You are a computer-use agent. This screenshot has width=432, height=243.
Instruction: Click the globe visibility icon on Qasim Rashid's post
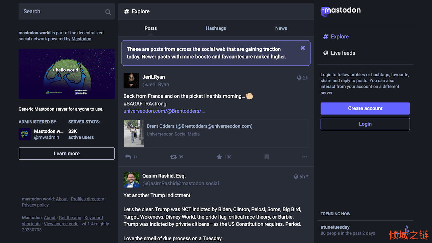(x=296, y=177)
